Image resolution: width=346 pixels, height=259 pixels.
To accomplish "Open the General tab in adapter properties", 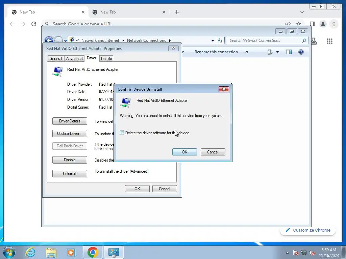I will coord(56,59).
